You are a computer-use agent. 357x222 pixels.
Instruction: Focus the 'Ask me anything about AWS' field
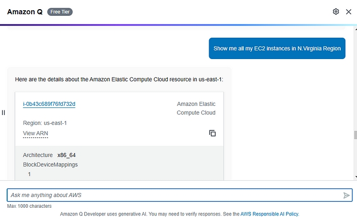click(173, 196)
